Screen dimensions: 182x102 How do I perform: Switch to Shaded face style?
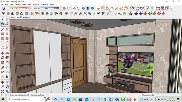coord(83,8)
